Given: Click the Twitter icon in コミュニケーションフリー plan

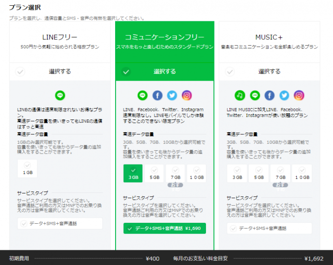Looking at the screenshot, I should pyautogui.click(x=172, y=95).
